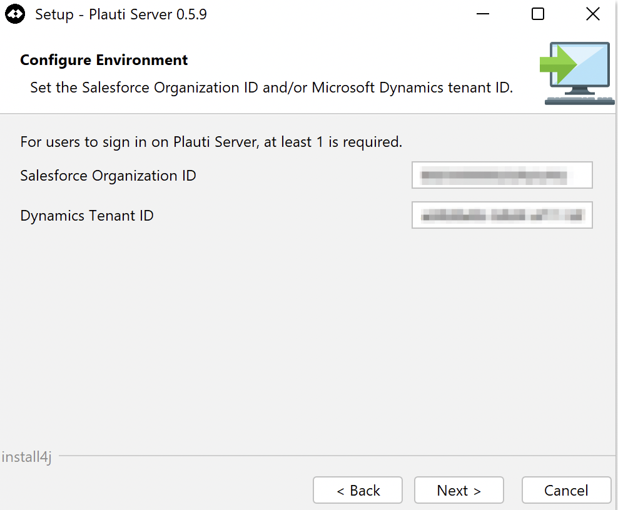This screenshot has height=510, width=618.
Task: Click the "Salesforce Organization ID" label
Action: (x=108, y=176)
